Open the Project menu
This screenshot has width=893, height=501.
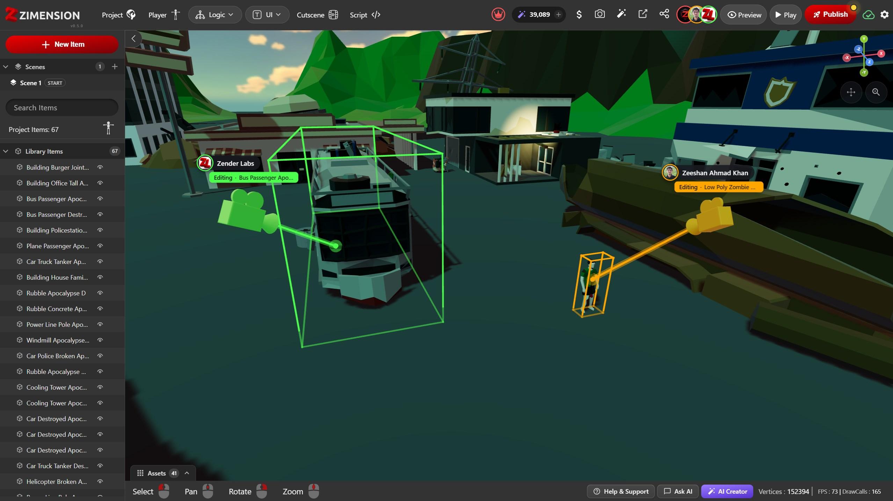[x=118, y=15]
